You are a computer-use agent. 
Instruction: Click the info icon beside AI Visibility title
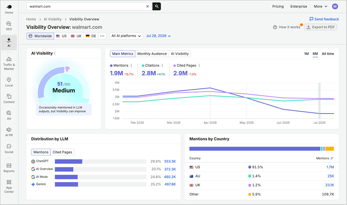55,53
